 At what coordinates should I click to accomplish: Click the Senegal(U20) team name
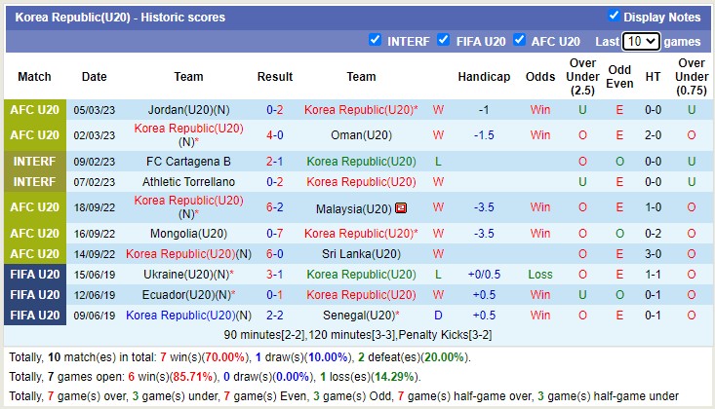click(x=358, y=316)
